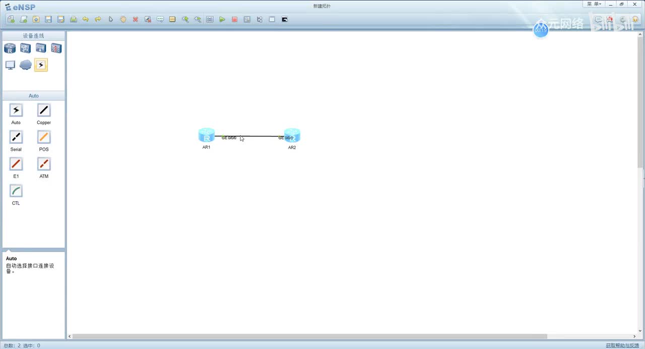Open the 菜单 dropdown menu
Image resolution: width=645 pixels, height=349 pixels.
point(594,4)
